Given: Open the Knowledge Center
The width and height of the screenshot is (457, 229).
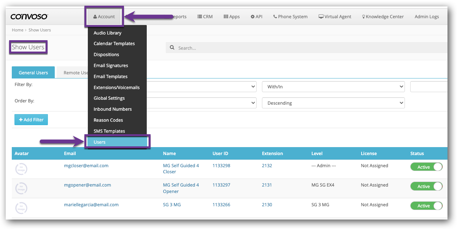Looking at the screenshot, I should tap(382, 17).
